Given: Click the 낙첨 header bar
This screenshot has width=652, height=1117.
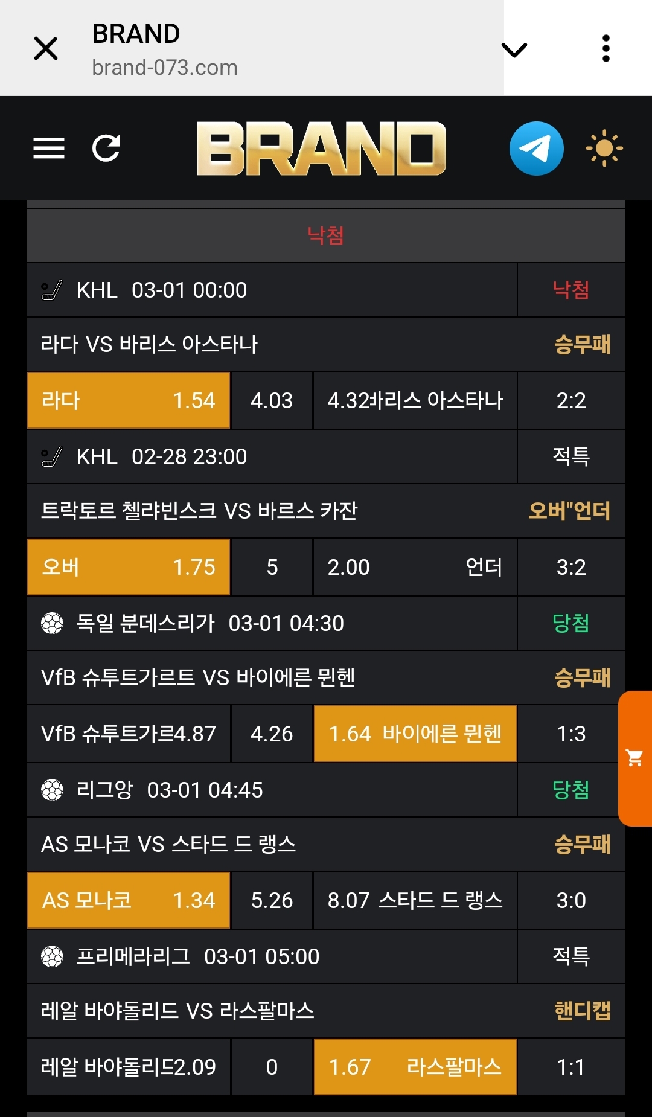Looking at the screenshot, I should (326, 235).
